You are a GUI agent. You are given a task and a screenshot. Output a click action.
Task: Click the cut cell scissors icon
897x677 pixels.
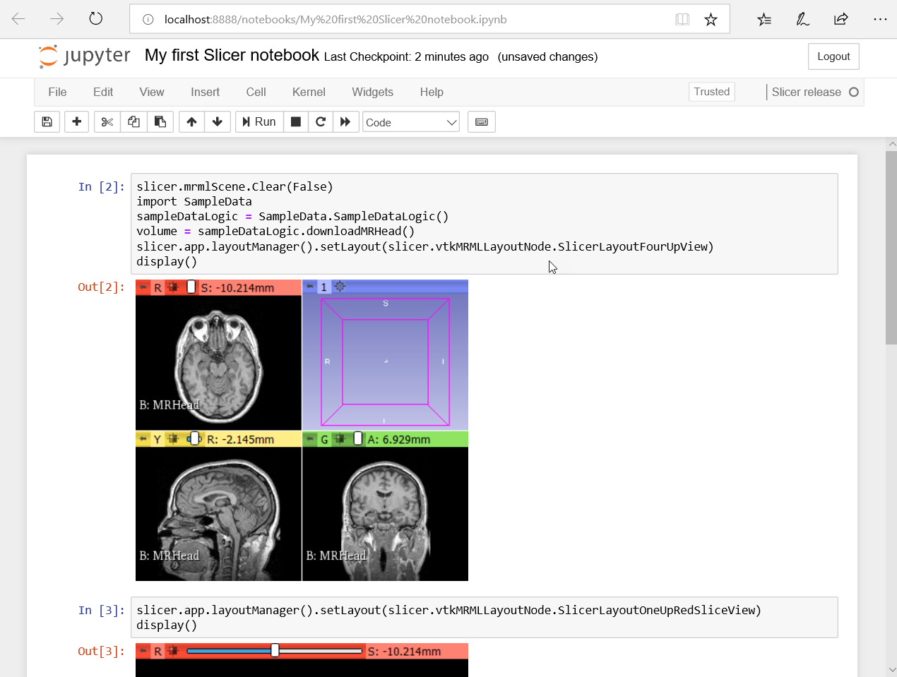107,121
